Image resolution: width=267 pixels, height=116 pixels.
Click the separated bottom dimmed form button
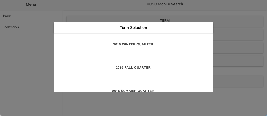(238, 81)
